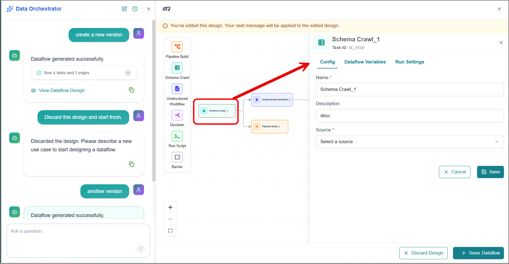Pick the Unstructured Workflow palette icon
This screenshot has width=509, height=264.
pos(177,89)
